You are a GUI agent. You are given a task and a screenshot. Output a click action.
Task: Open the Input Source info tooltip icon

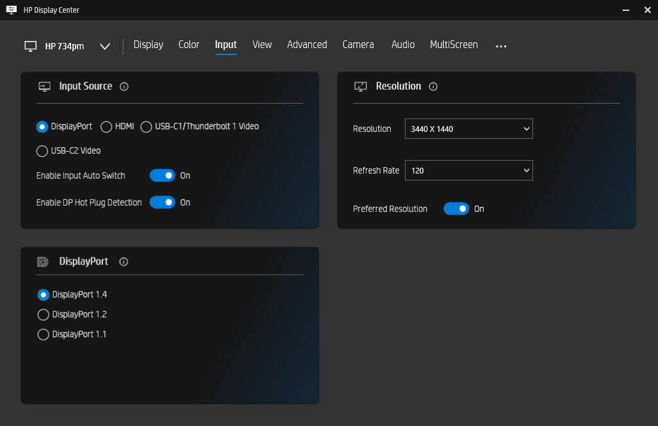pyautogui.click(x=124, y=86)
